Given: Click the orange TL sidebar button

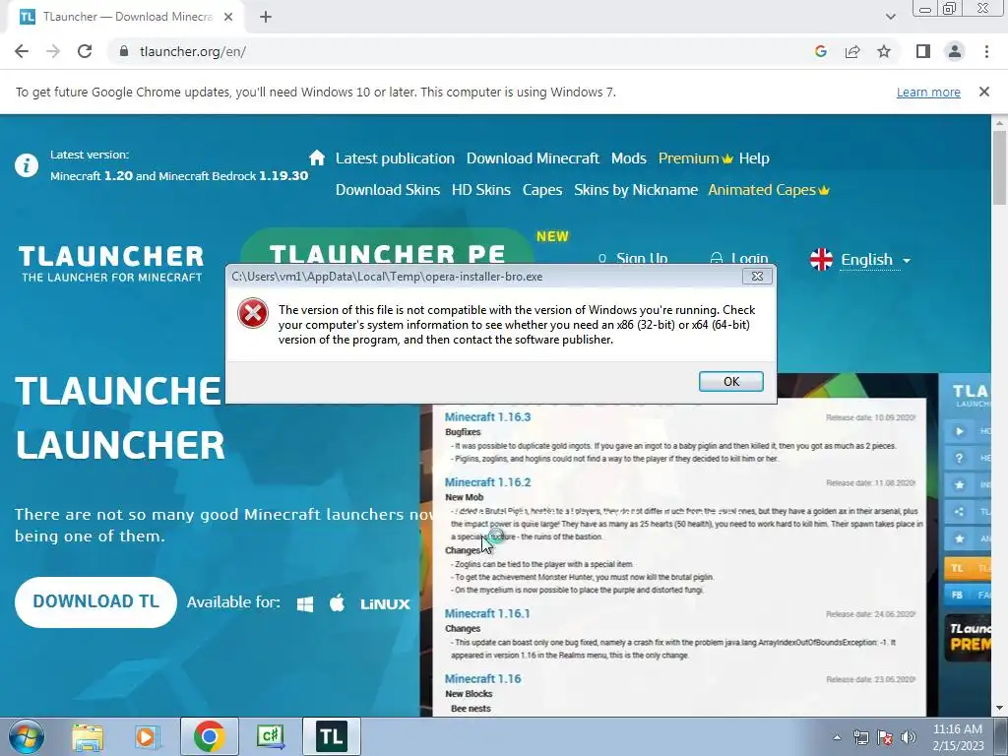Looking at the screenshot, I should [x=968, y=568].
